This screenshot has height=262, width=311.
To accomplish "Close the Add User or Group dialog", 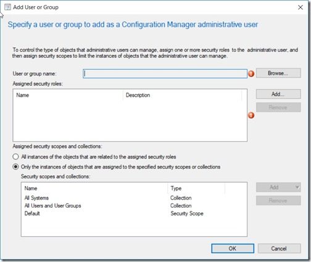I will coord(301,7).
